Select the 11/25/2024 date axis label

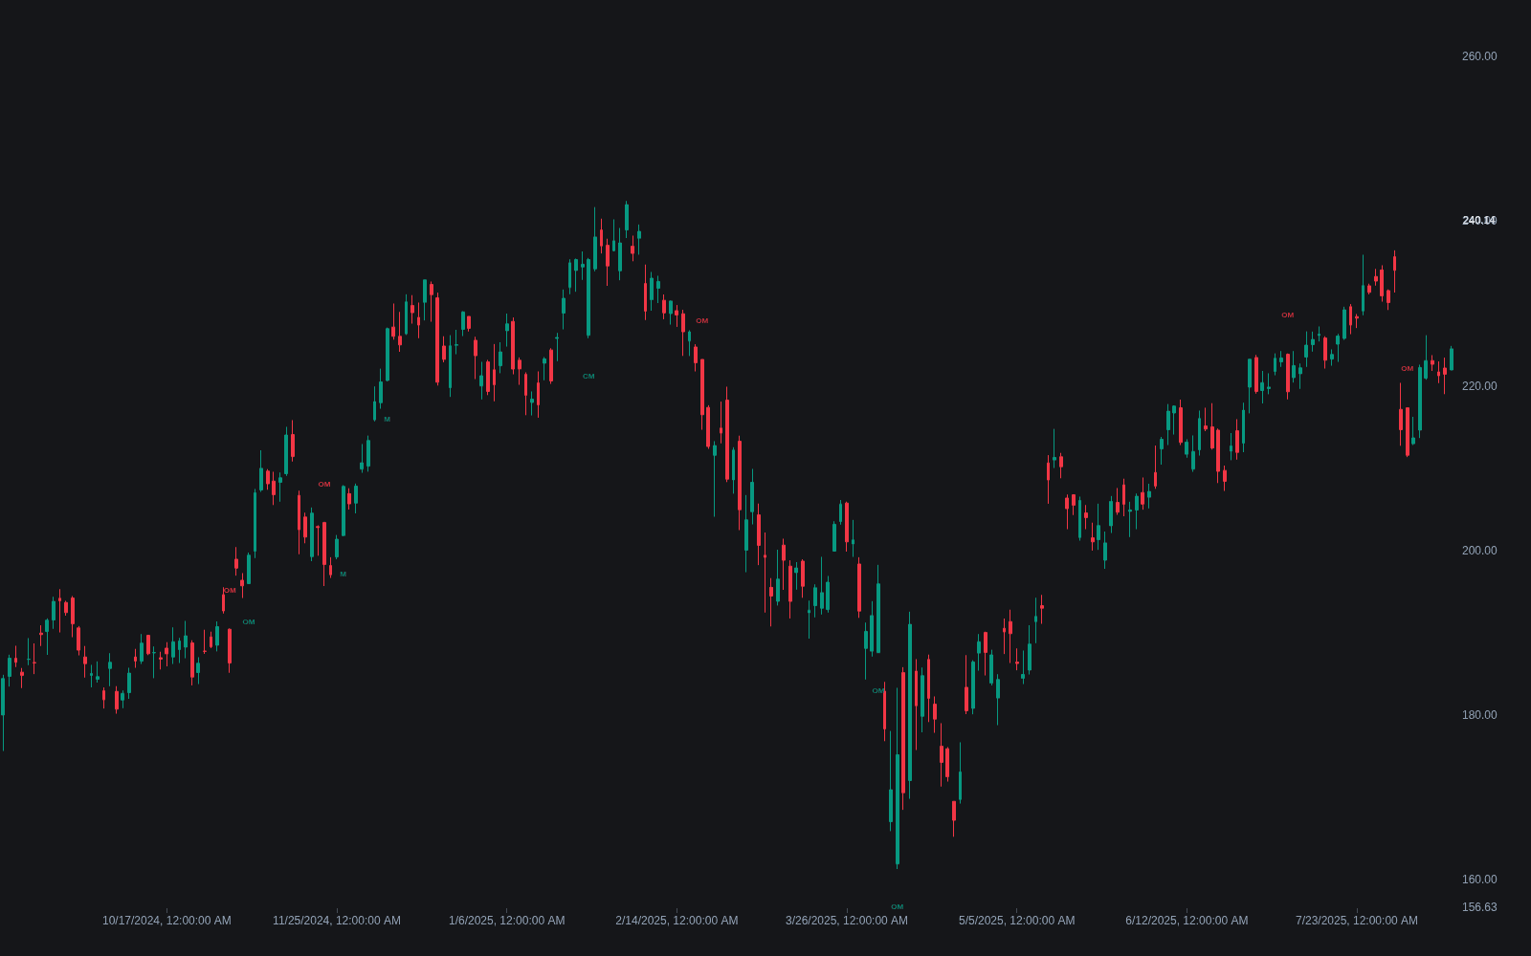pos(337,921)
